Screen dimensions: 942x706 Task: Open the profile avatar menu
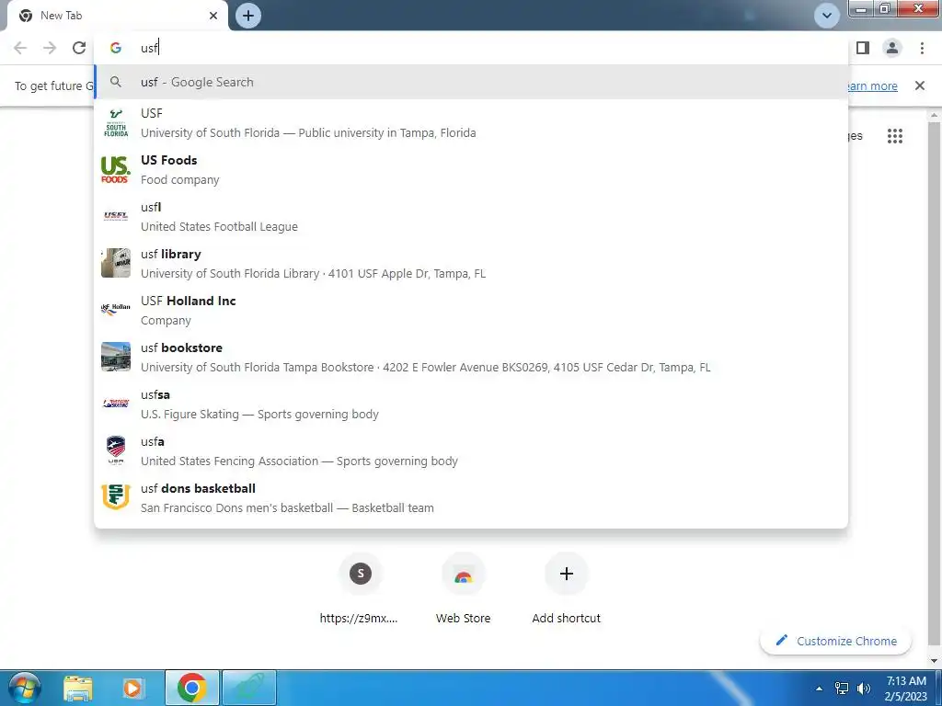point(892,48)
